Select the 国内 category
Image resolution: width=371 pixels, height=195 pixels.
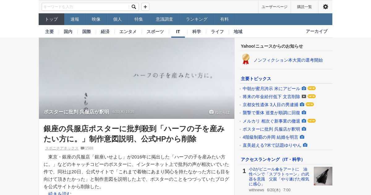point(68,32)
